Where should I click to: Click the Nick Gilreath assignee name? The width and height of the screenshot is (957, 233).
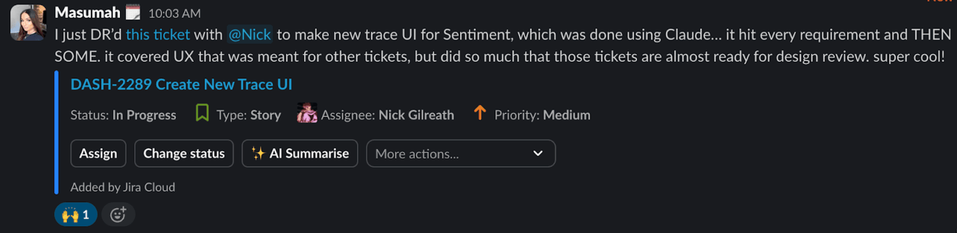416,115
